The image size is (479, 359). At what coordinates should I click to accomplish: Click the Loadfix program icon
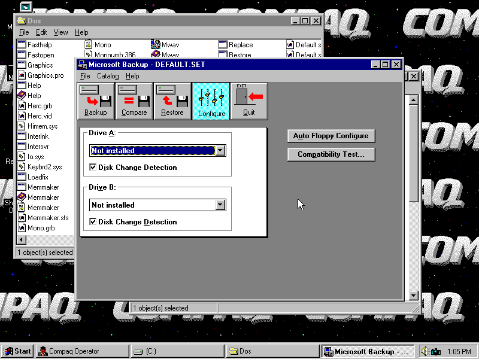(x=22, y=177)
